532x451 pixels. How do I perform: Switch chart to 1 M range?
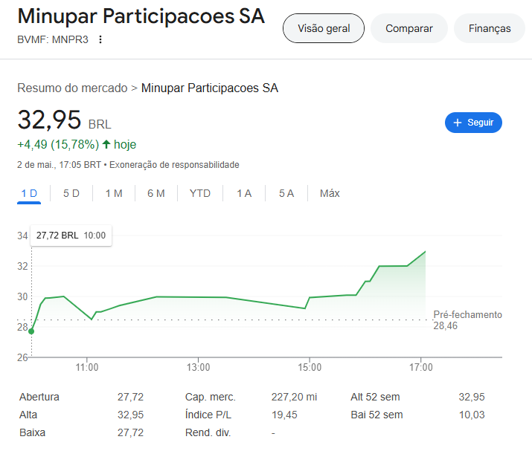[114, 193]
